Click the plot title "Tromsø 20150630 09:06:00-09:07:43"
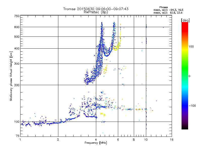The image size is (202, 152). [x=96, y=9]
